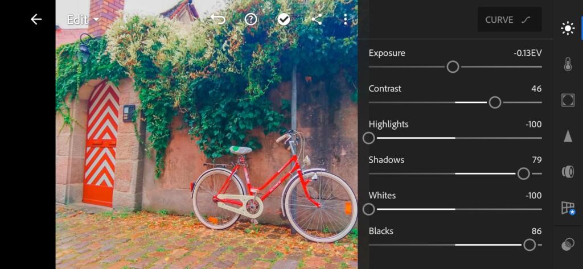Go back using the arrow icon
This screenshot has height=269, width=583.
pyautogui.click(x=36, y=19)
